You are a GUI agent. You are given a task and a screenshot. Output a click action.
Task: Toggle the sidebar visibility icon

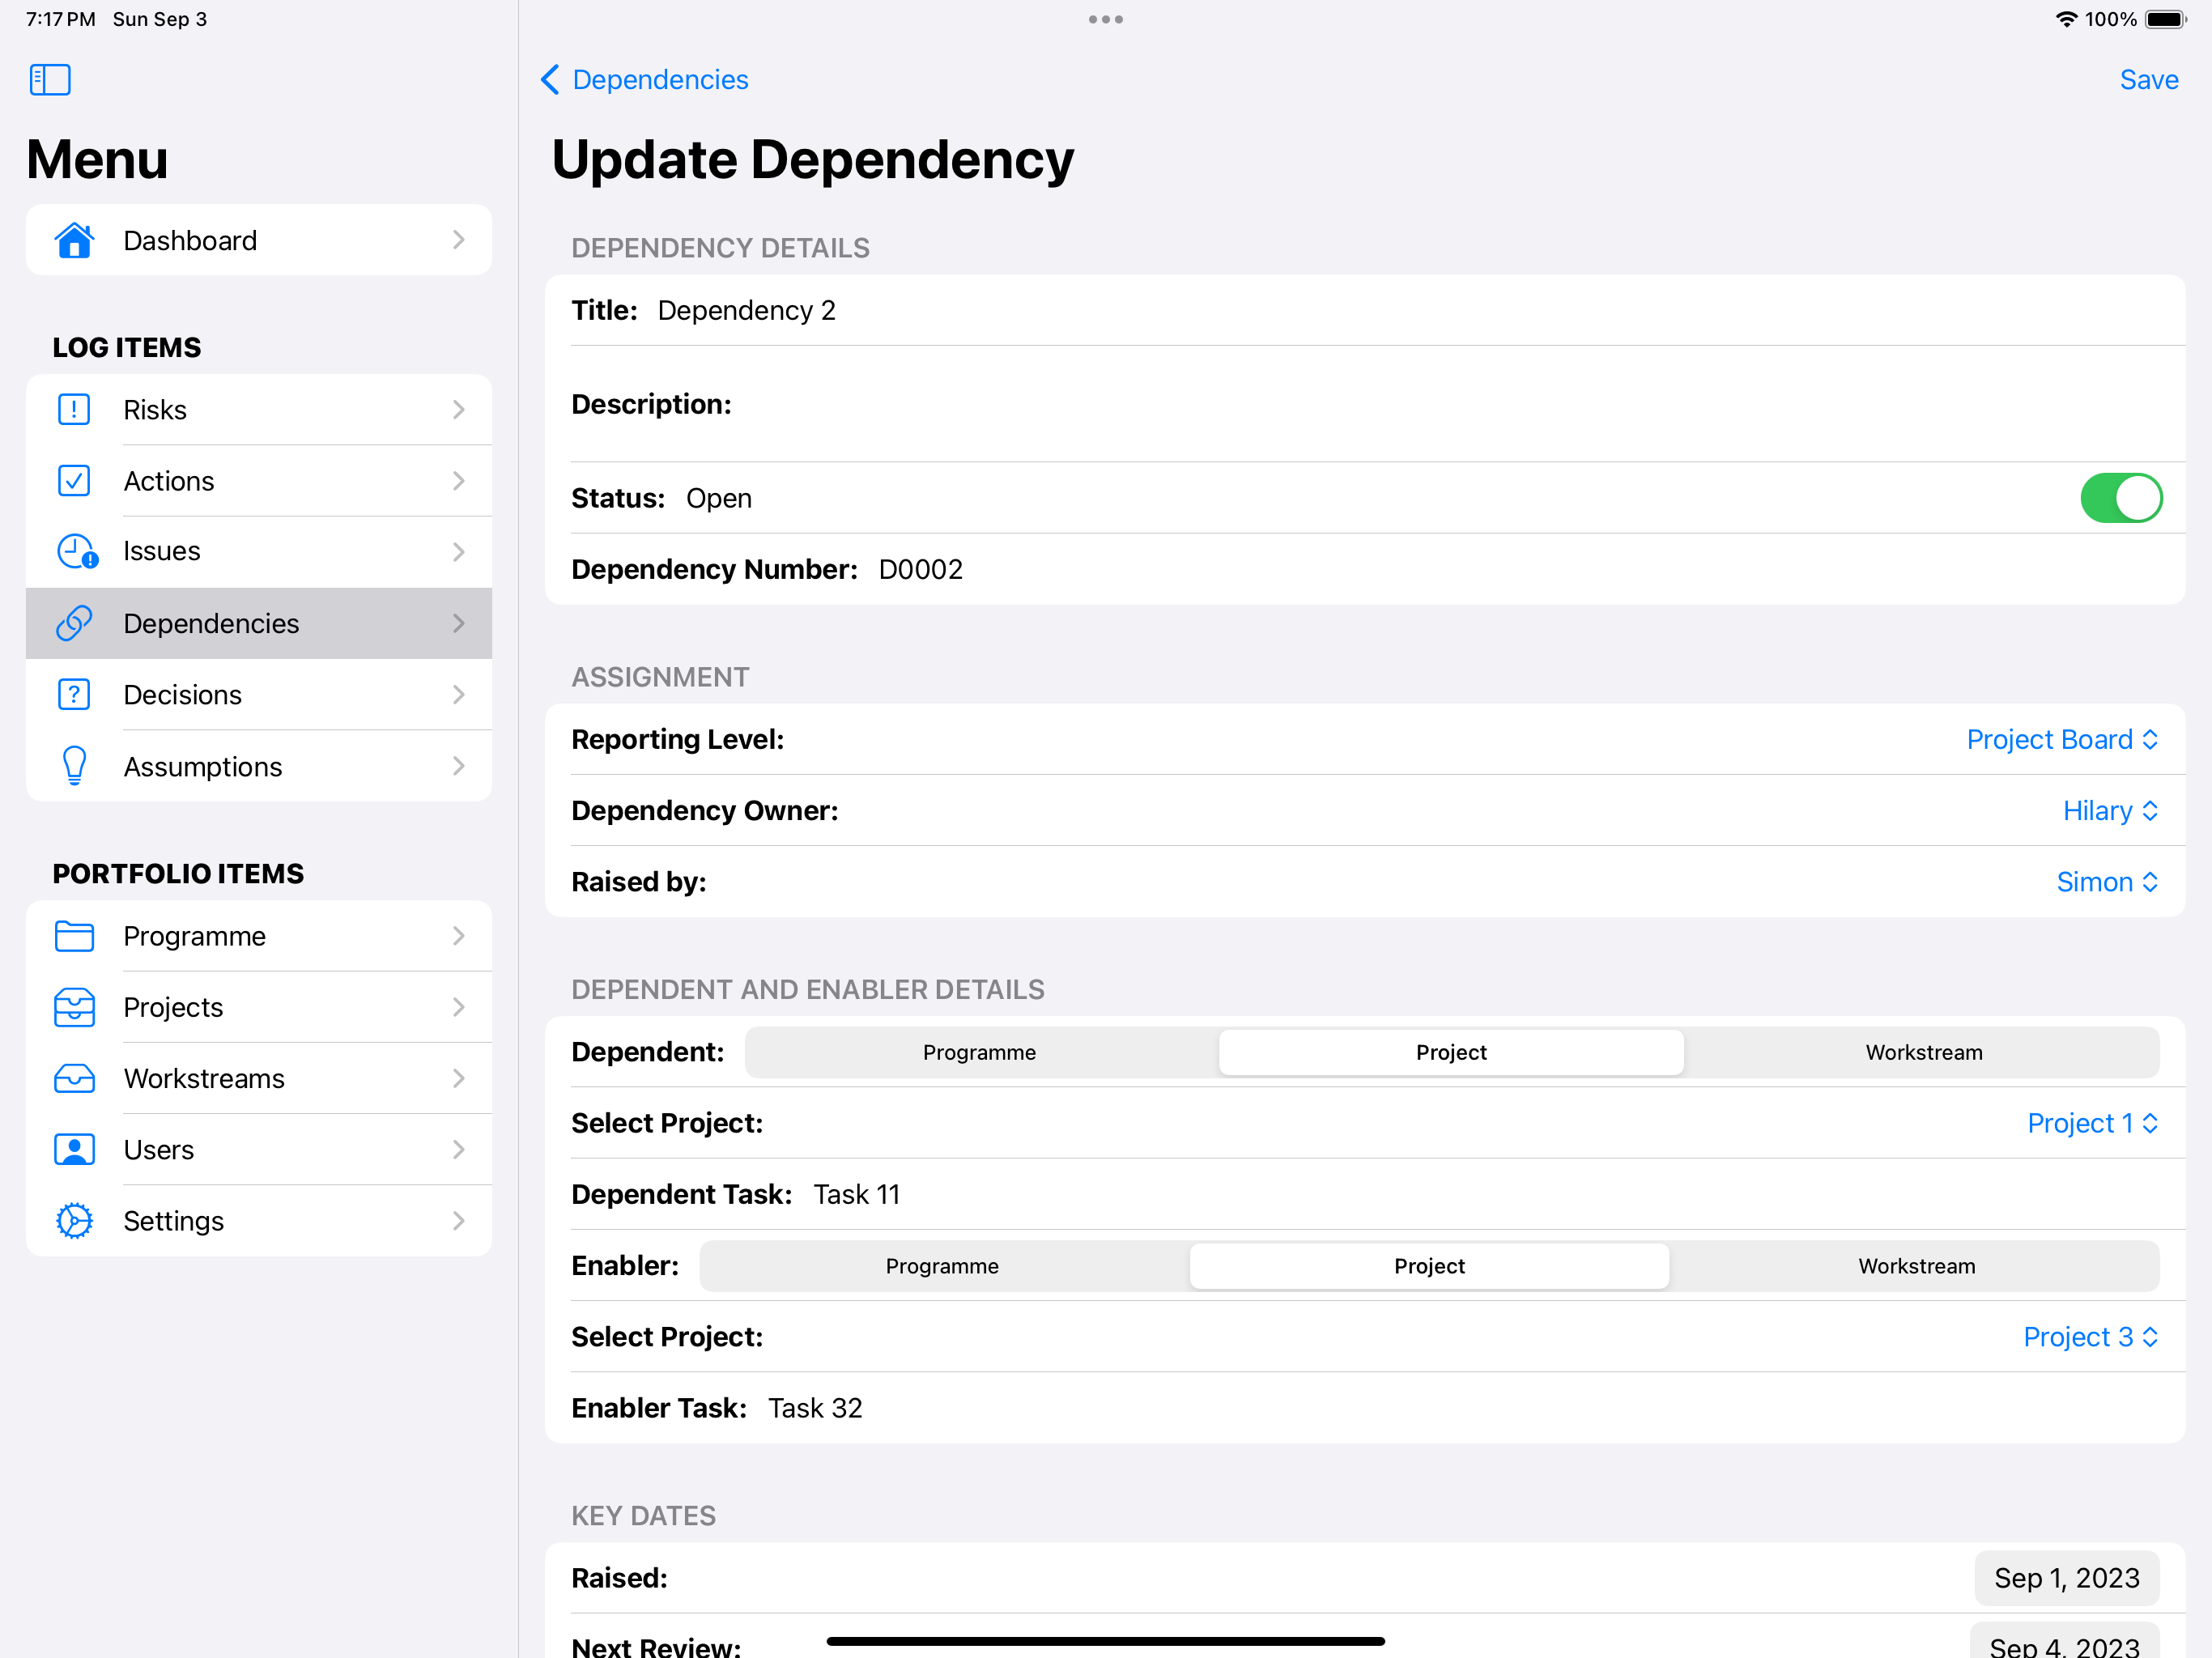50,80
